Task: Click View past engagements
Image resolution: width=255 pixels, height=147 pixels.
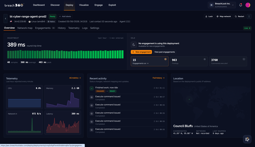Action: [165, 52]
